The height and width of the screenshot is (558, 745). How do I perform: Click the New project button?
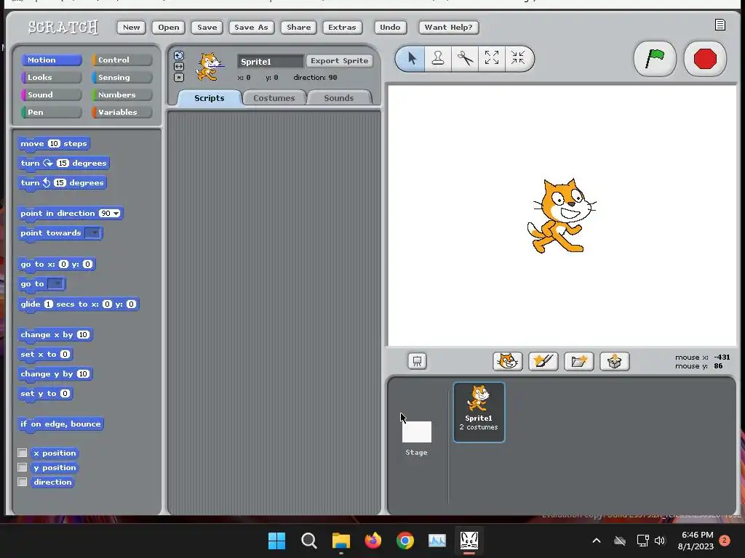(x=131, y=27)
